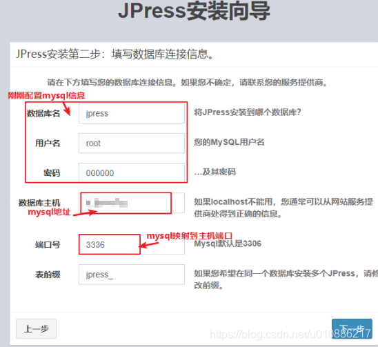Image resolution: width=378 pixels, height=347 pixels.
Task: Click the 数据库名 field label
Action: point(43,113)
